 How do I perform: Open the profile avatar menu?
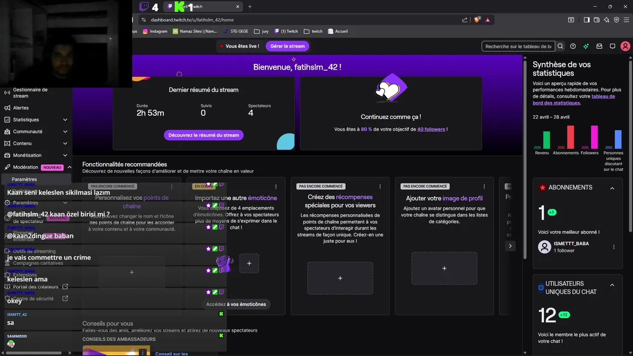tap(626, 46)
